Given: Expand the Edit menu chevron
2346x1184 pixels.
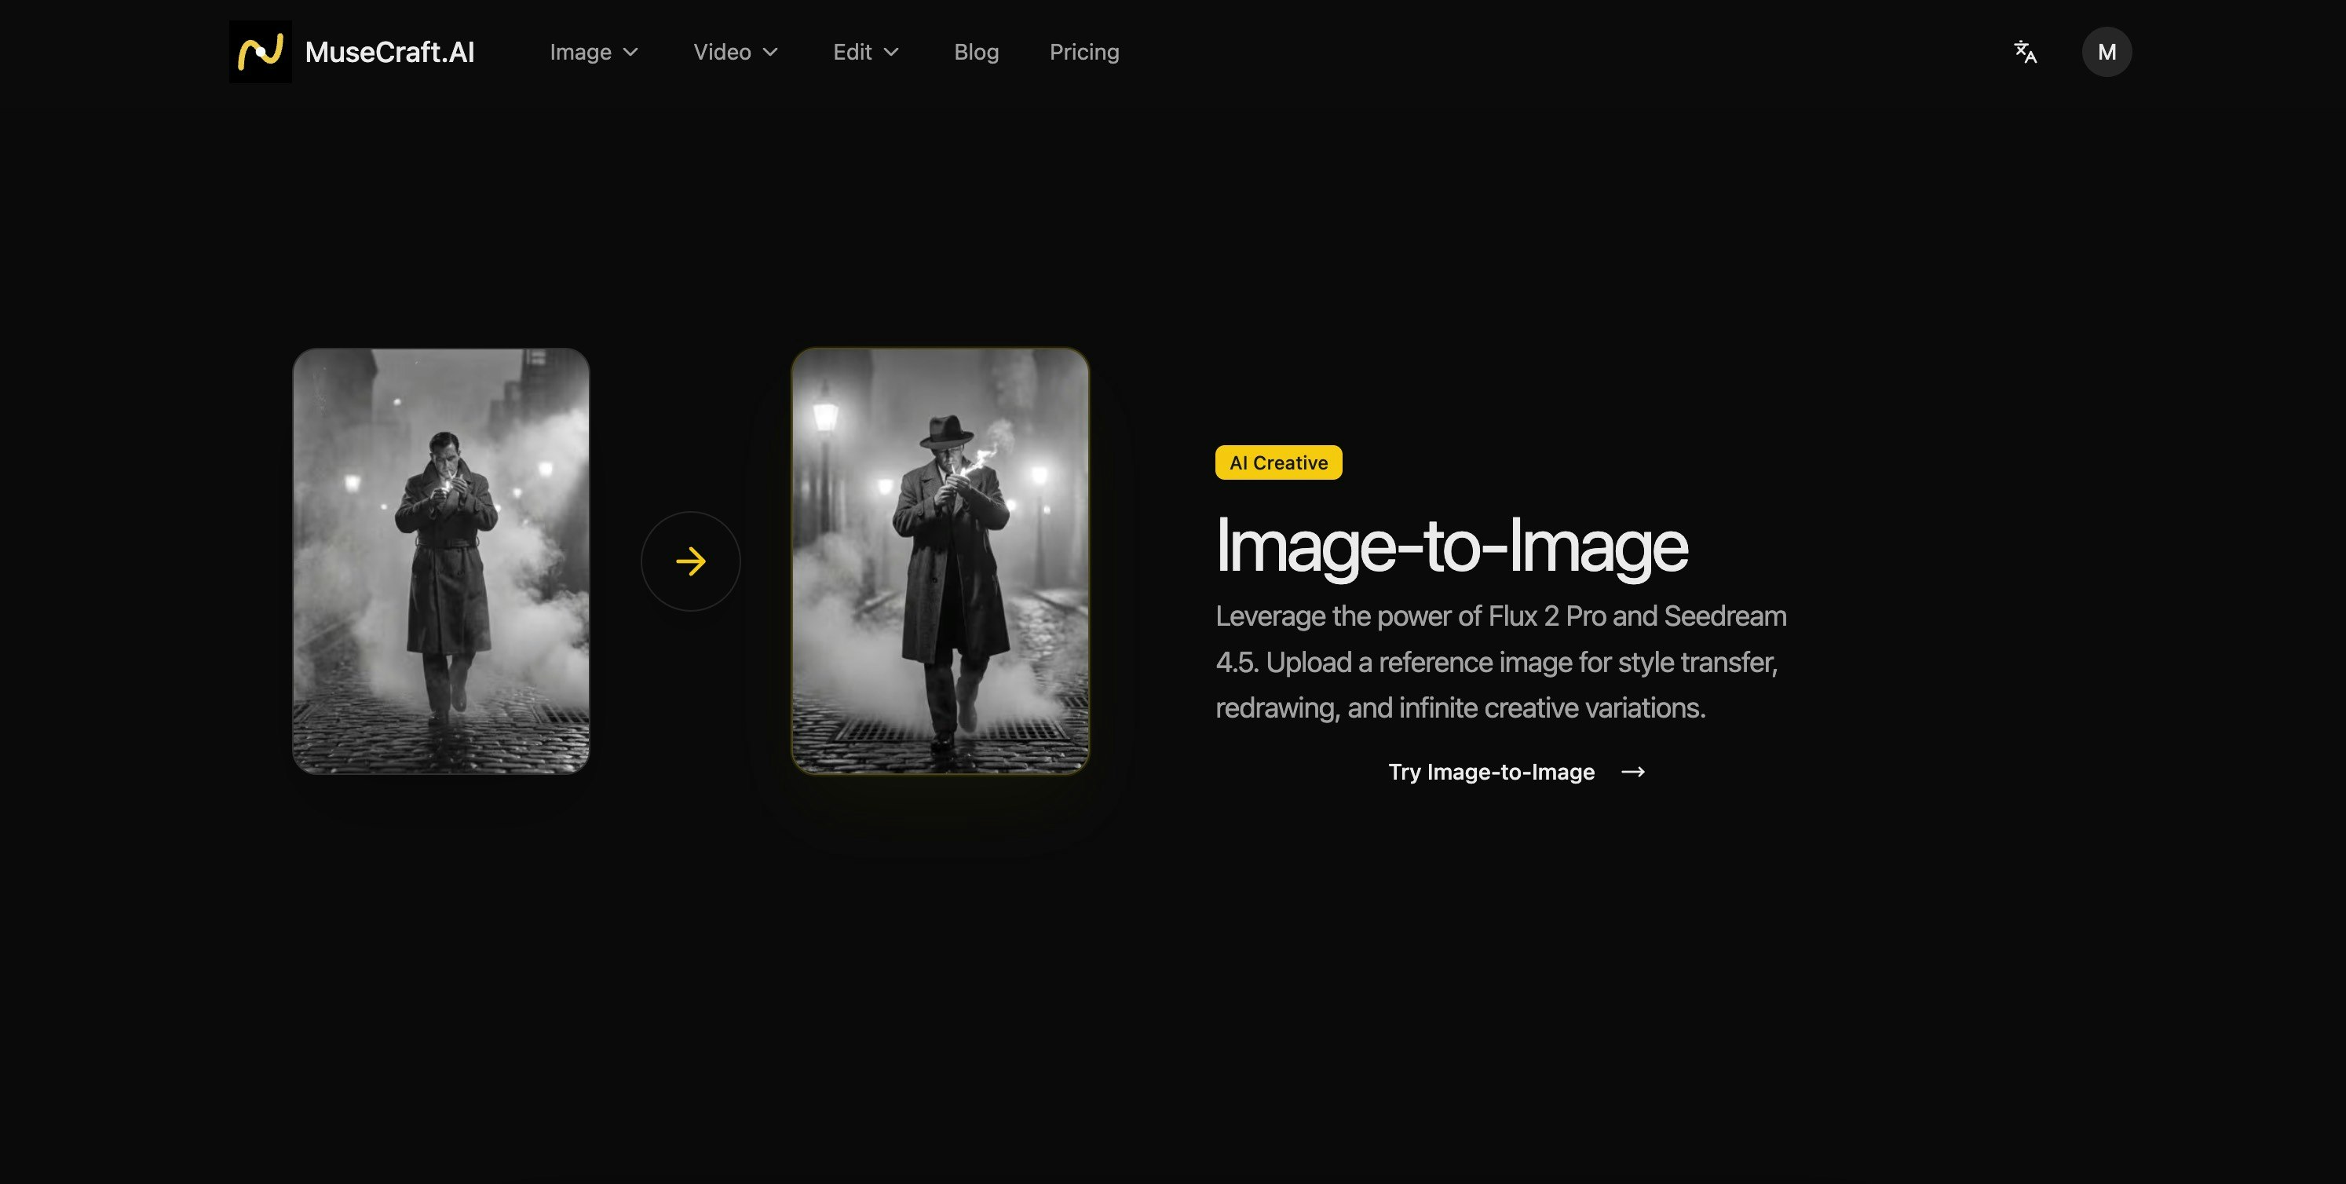Looking at the screenshot, I should coord(892,52).
